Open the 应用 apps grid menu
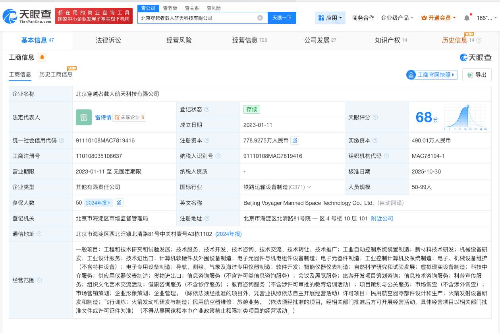This screenshot has height=333, width=500. coord(330,18)
